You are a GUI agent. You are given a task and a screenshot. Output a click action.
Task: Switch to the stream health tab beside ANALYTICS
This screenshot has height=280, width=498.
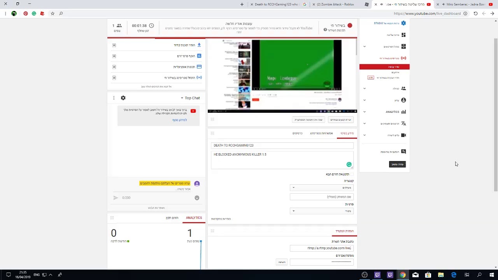[172, 218]
